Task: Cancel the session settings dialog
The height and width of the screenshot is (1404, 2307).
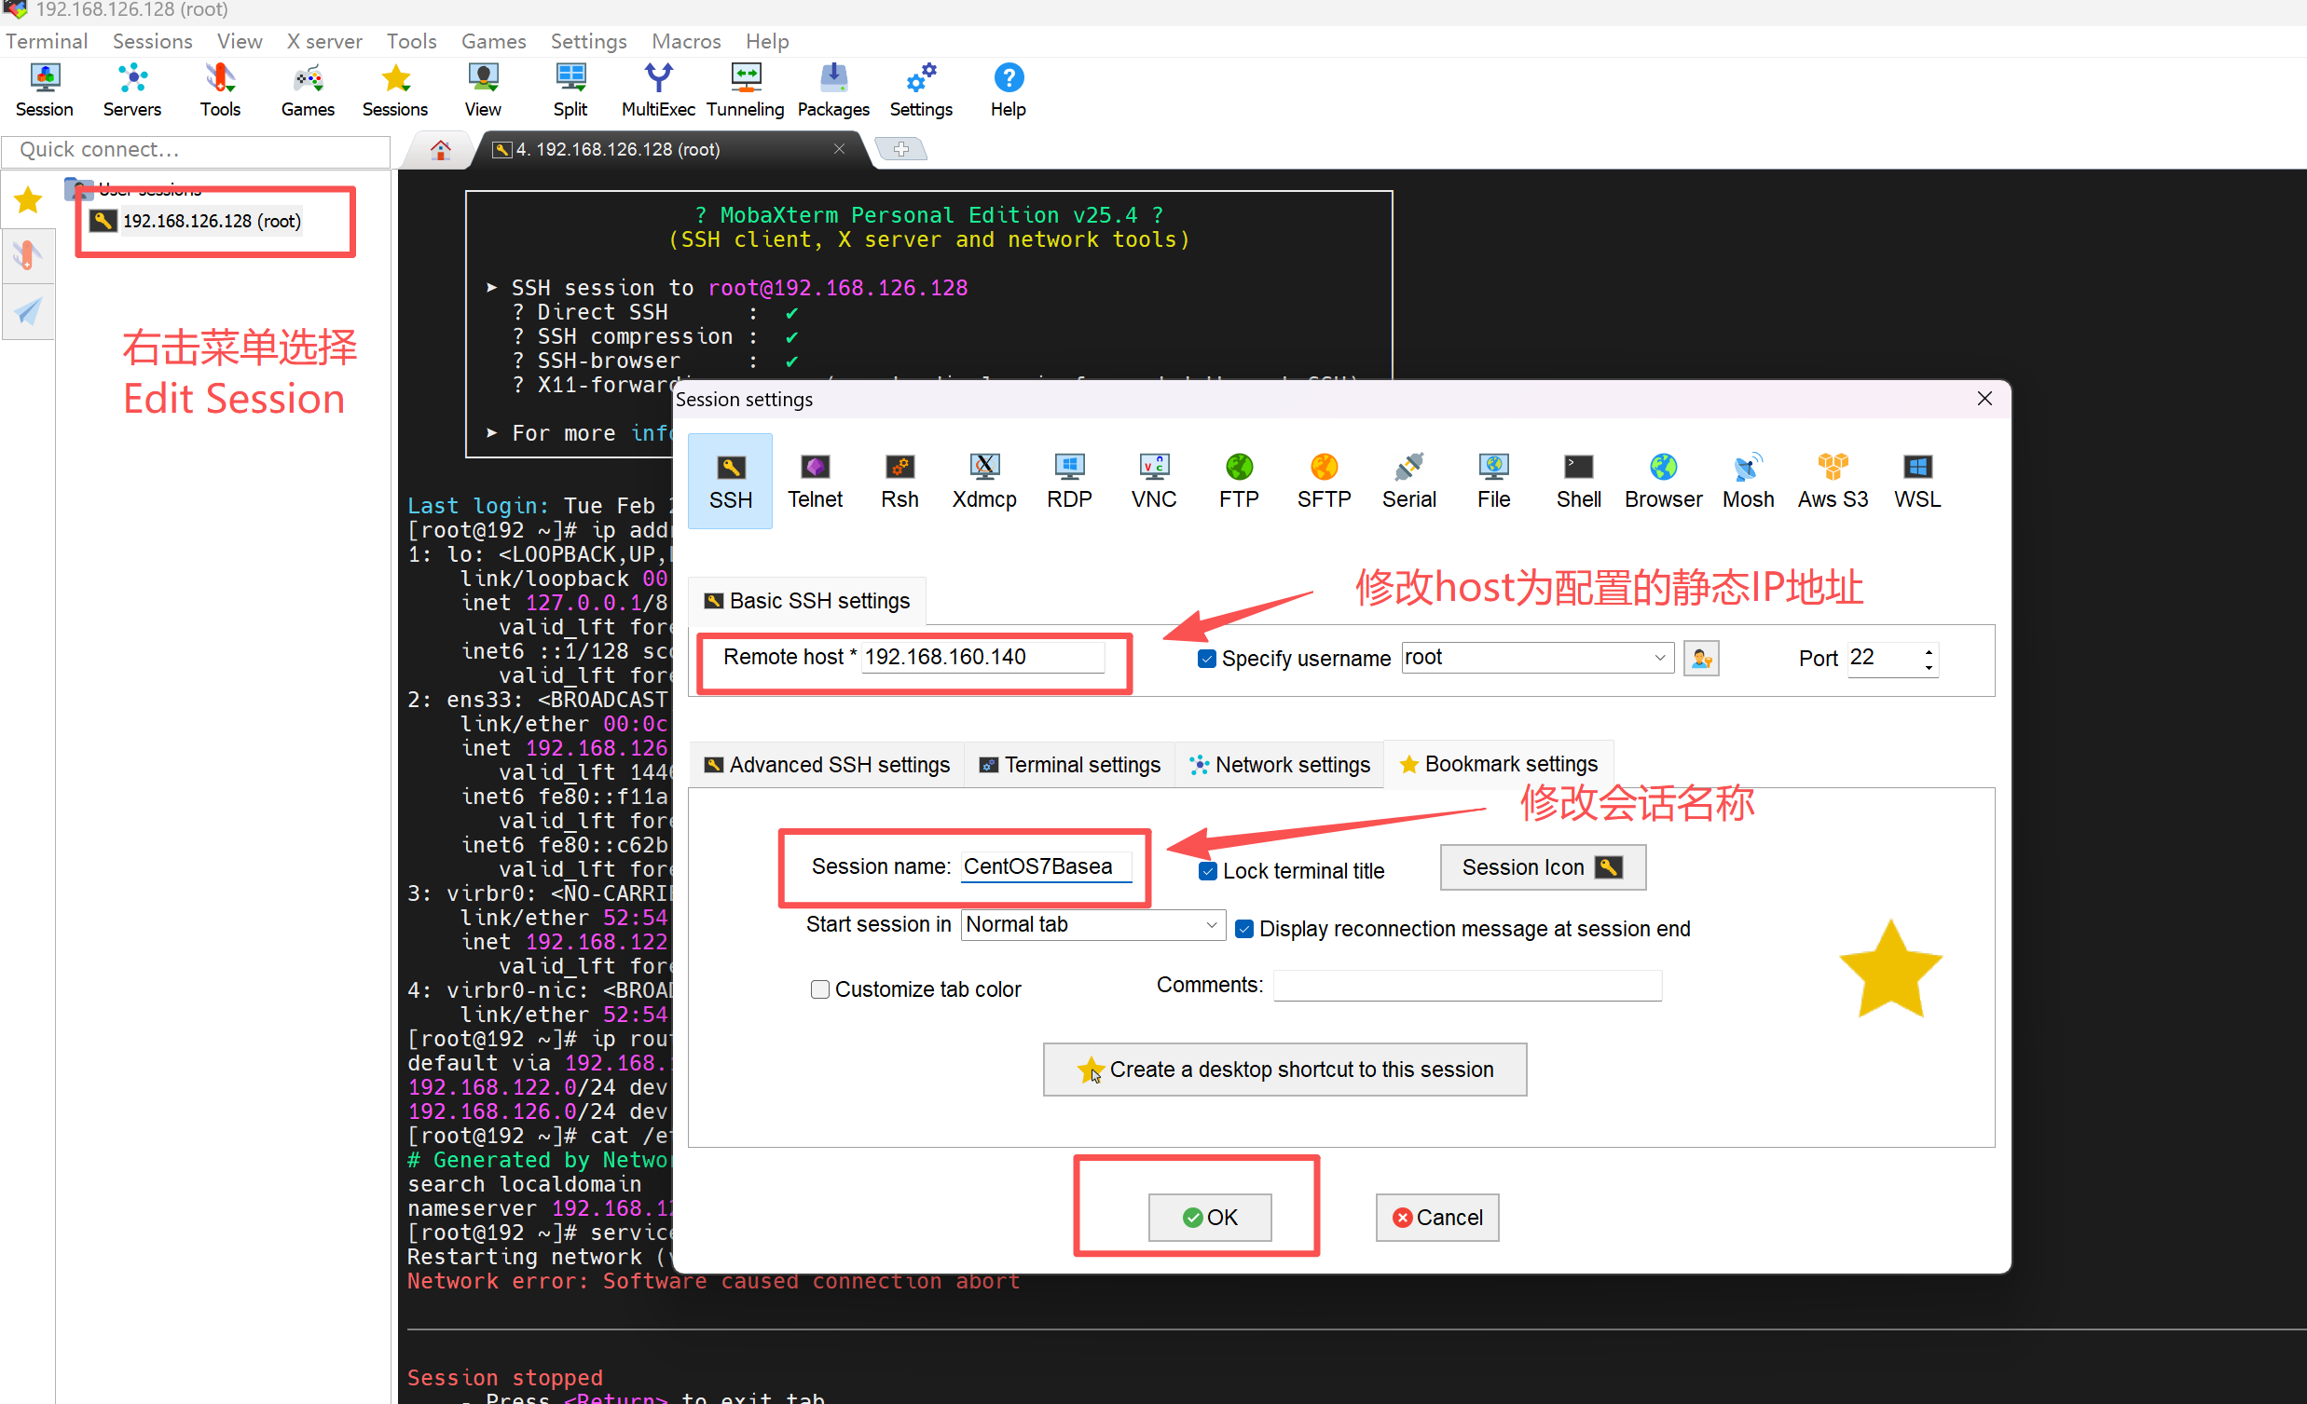Action: (x=1437, y=1218)
